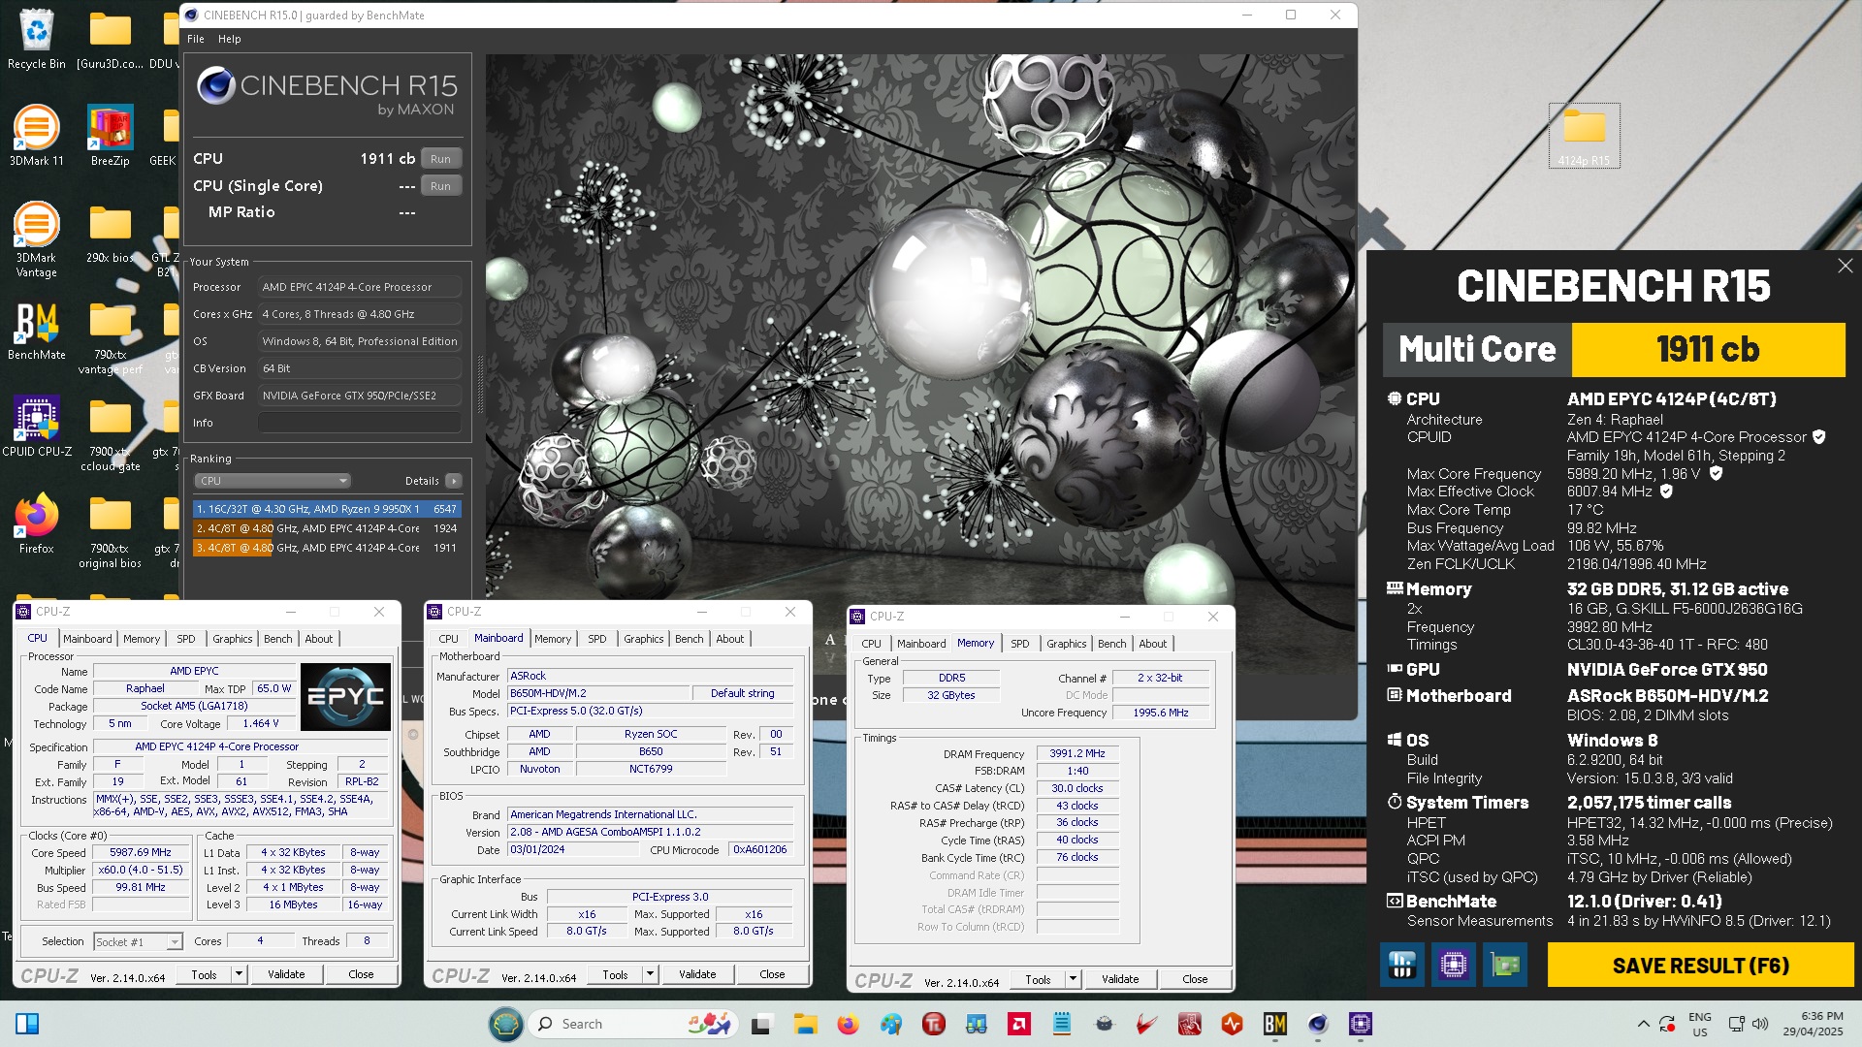1862x1047 pixels.
Task: Switch to Bench tab in CPU-Z Mainboard window
Action: (689, 639)
